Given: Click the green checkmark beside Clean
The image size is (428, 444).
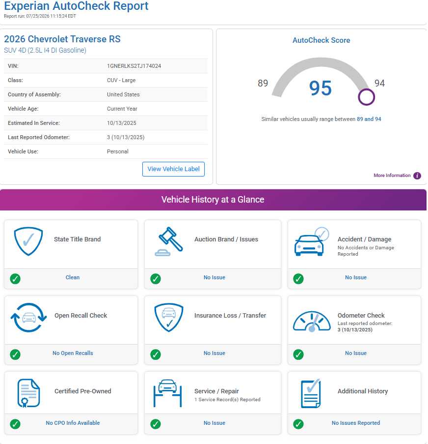Looking at the screenshot, I should pyautogui.click(x=15, y=279).
